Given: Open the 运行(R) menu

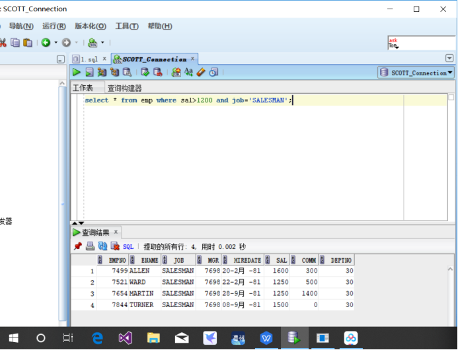Looking at the screenshot, I should [54, 26].
